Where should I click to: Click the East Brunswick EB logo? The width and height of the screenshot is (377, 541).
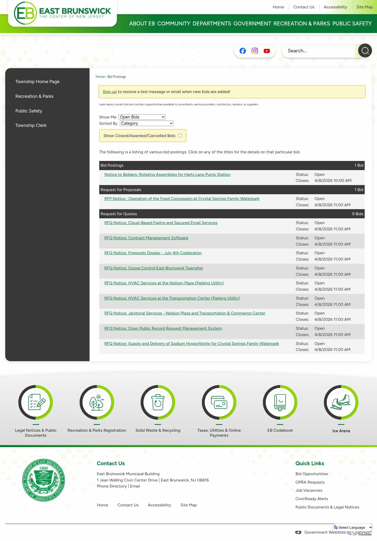pos(62,13)
